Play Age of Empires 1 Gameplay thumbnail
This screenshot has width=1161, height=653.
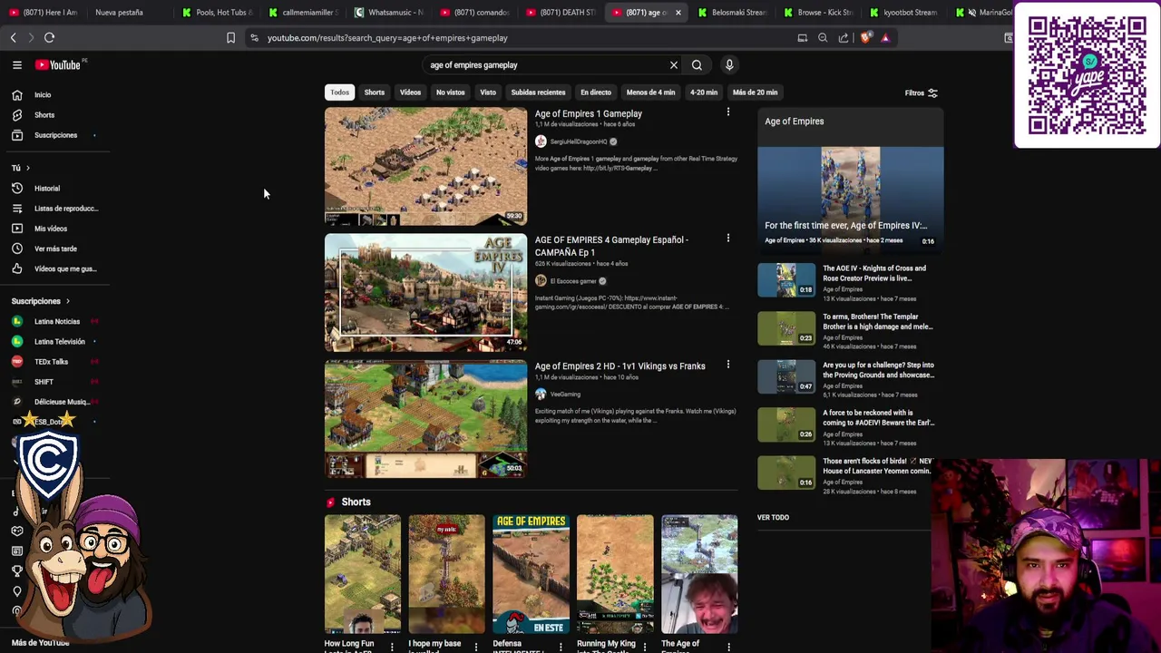(x=425, y=166)
